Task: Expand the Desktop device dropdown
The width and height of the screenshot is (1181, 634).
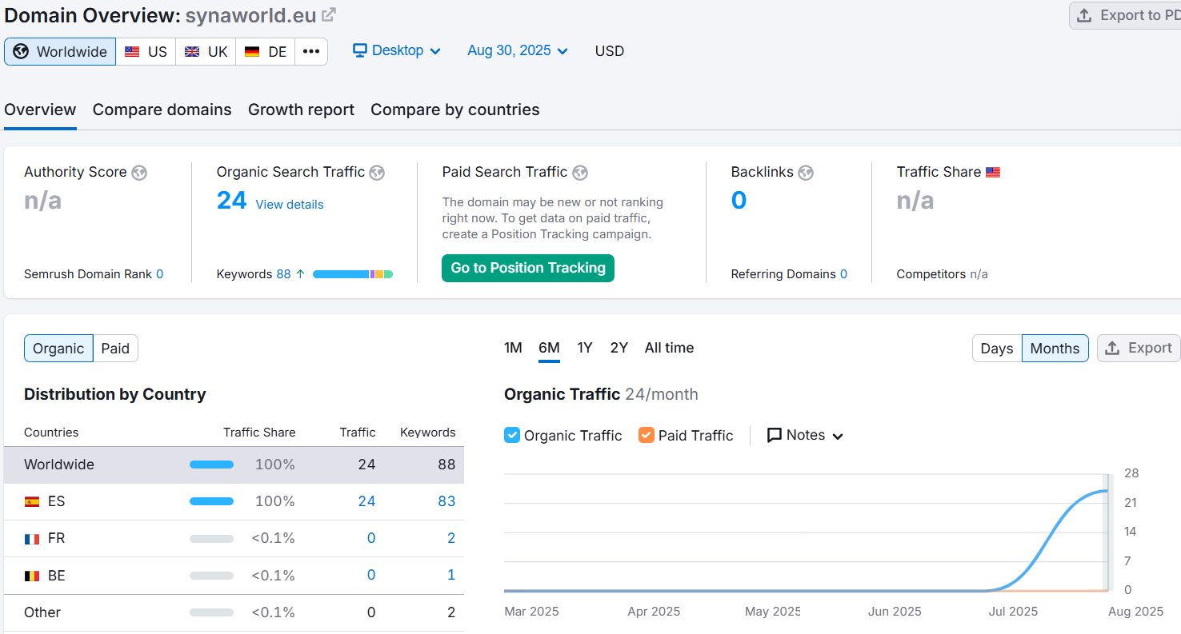Action: click(x=397, y=51)
